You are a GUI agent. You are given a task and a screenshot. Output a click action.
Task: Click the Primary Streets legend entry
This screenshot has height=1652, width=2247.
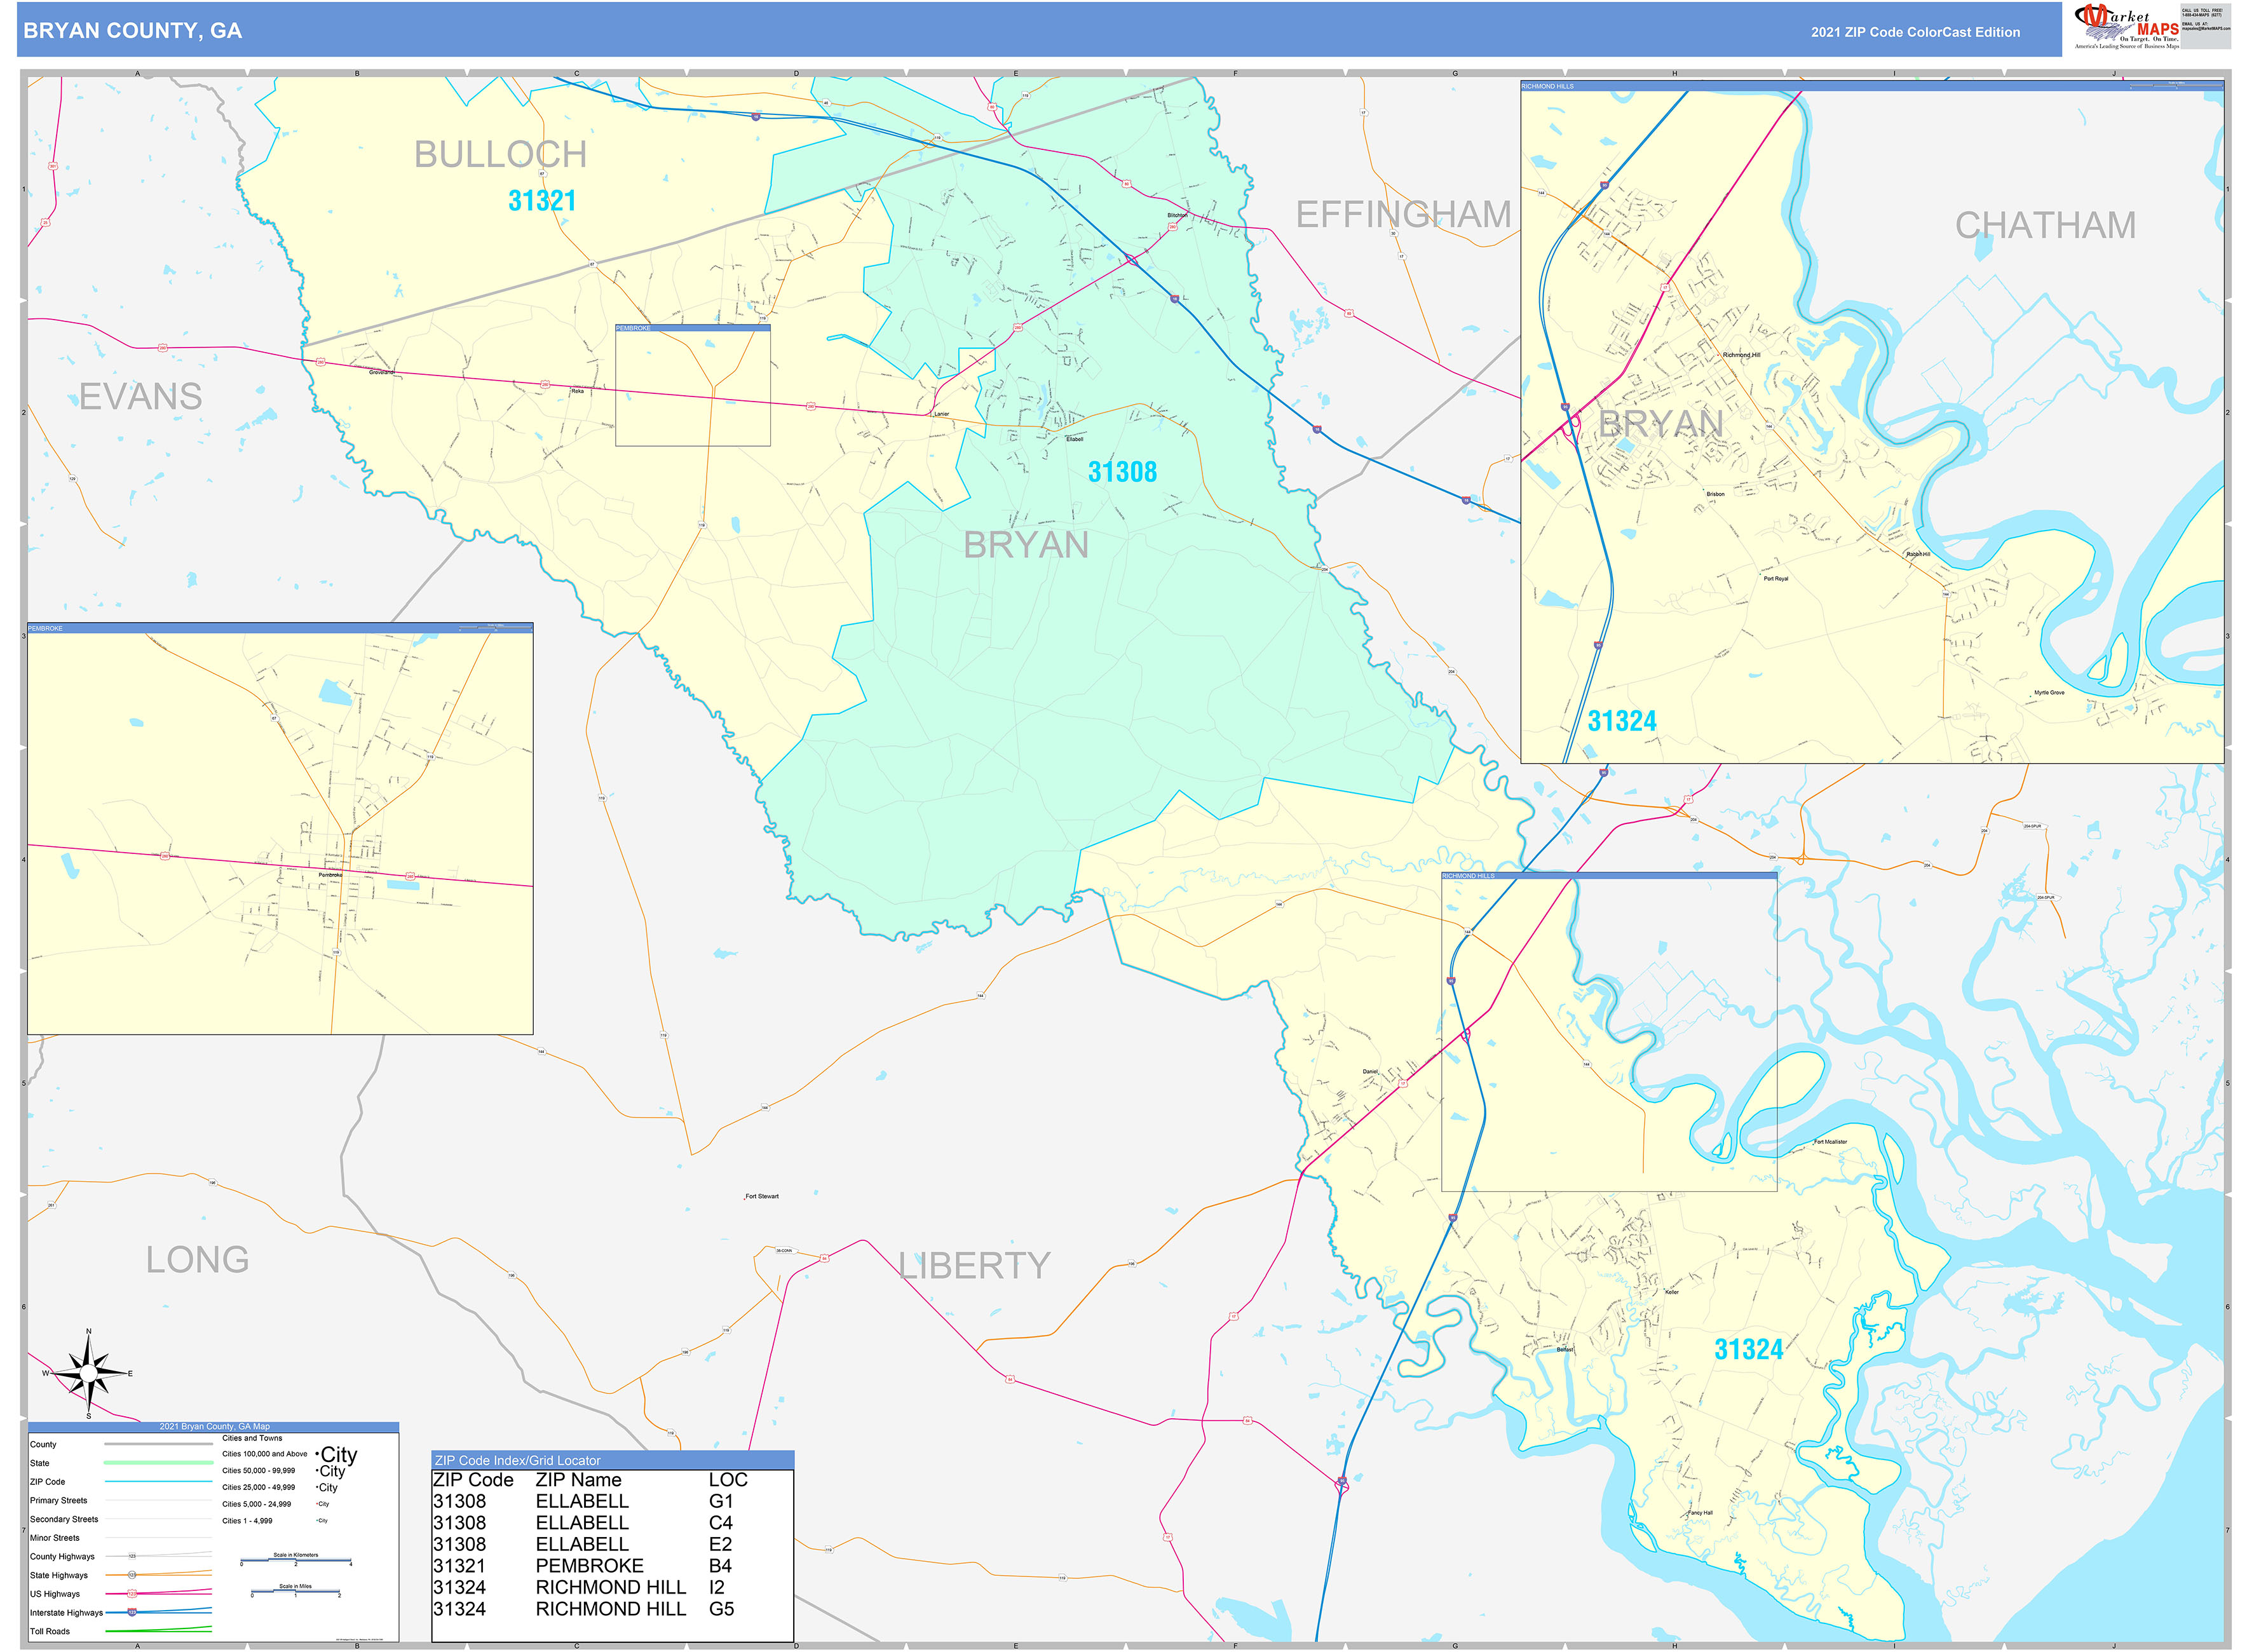tap(121, 1501)
